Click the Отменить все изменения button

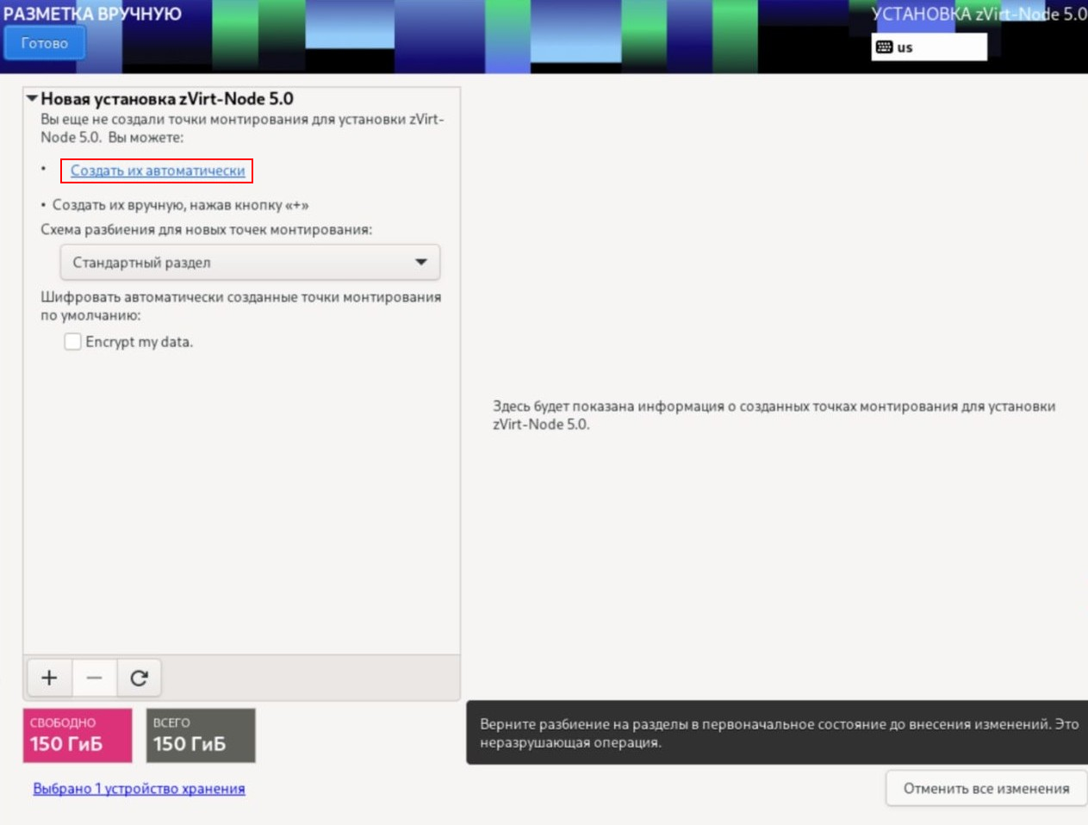coord(986,788)
